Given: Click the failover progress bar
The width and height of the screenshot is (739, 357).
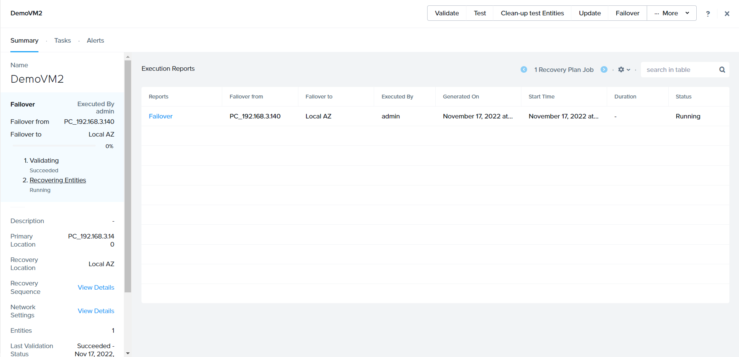Looking at the screenshot, I should (54, 146).
